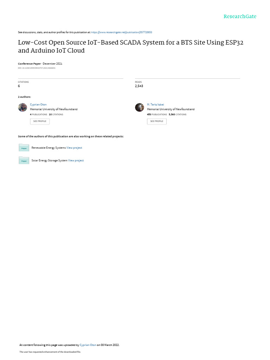The image size is (270, 360).
Task: Click the reads count 2,543
Action: pos(139,86)
